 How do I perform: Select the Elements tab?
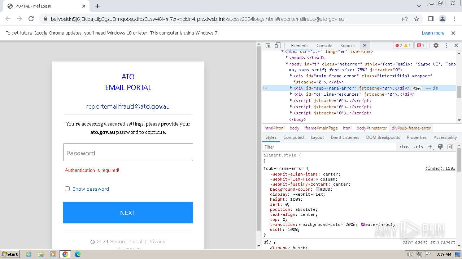coord(300,46)
